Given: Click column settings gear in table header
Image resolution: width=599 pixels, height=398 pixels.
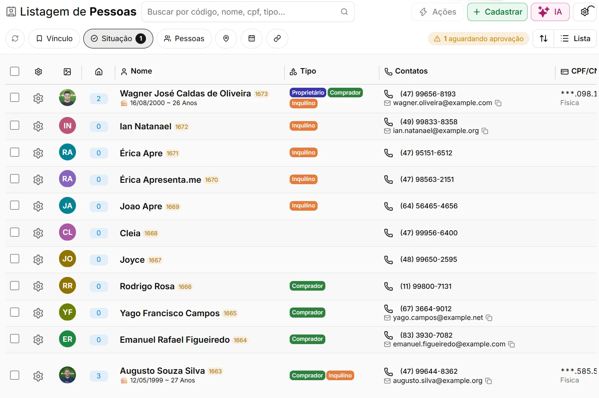Looking at the screenshot, I should [x=38, y=72].
